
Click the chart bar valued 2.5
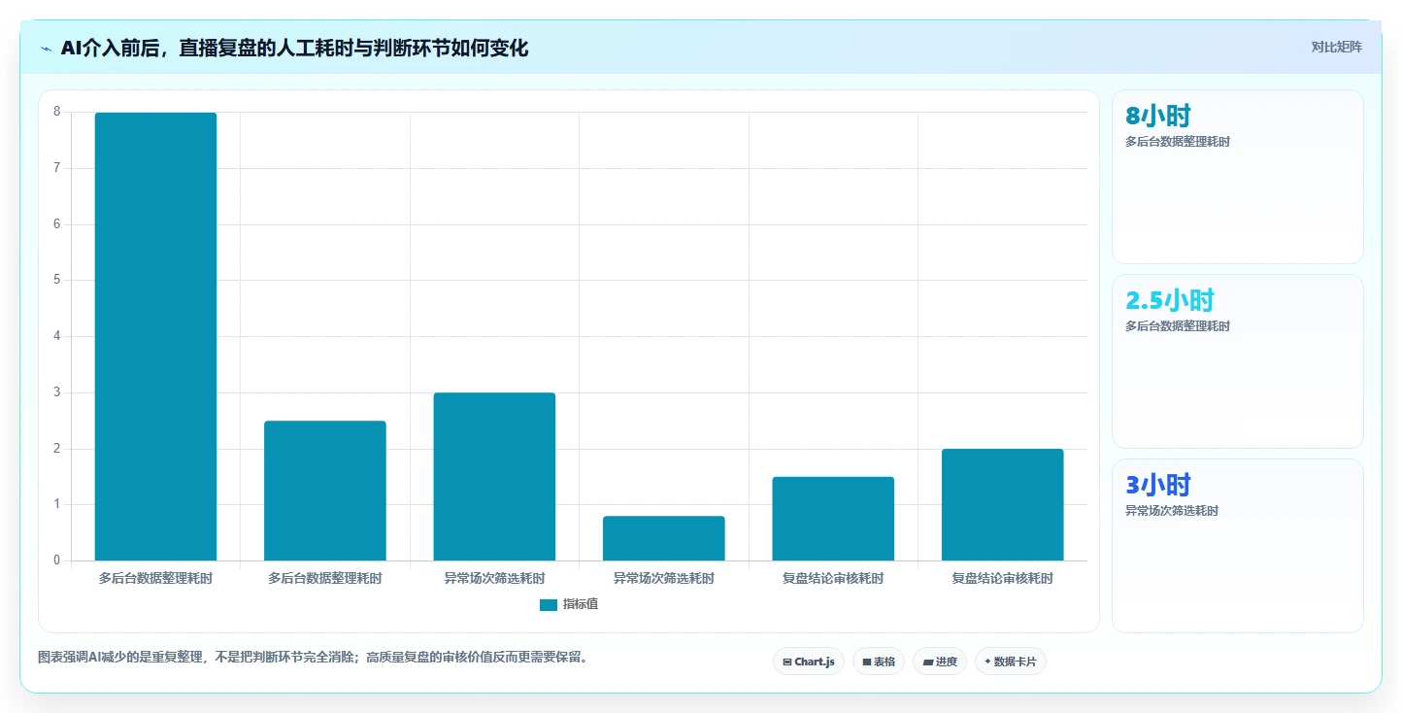325,491
